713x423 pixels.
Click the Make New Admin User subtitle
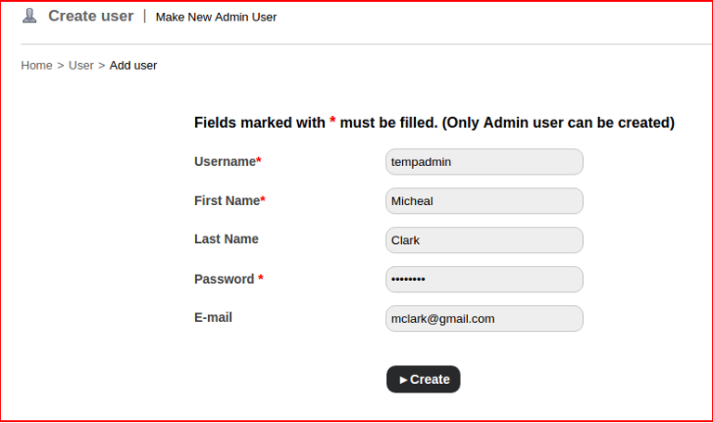(x=216, y=17)
